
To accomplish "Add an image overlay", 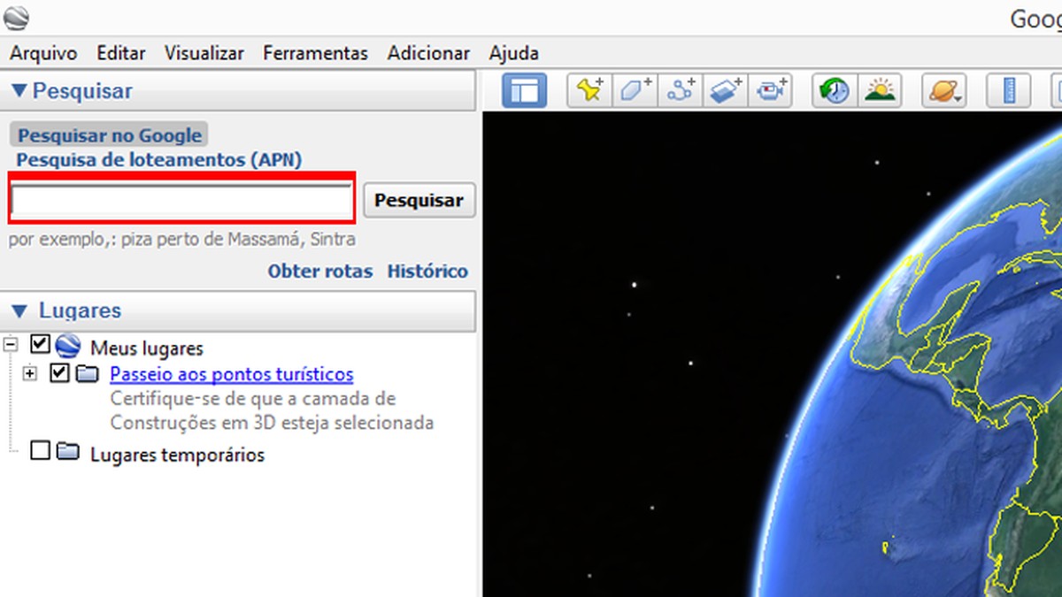I will [725, 89].
